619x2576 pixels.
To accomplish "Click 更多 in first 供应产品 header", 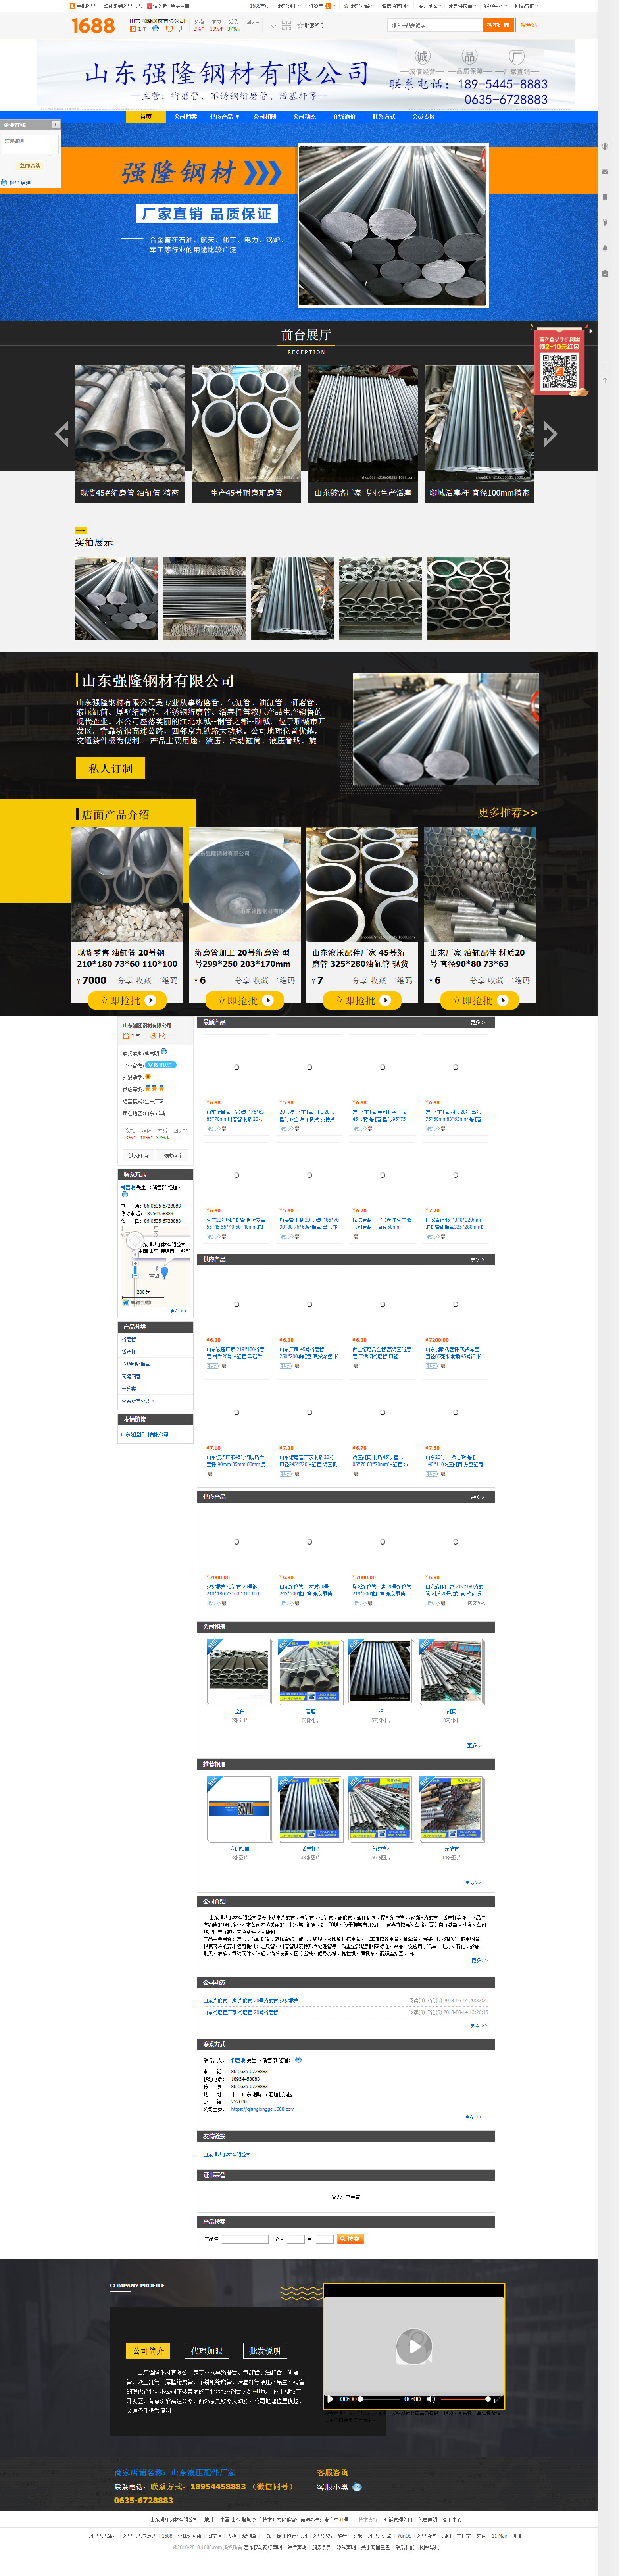I will pos(477,1260).
